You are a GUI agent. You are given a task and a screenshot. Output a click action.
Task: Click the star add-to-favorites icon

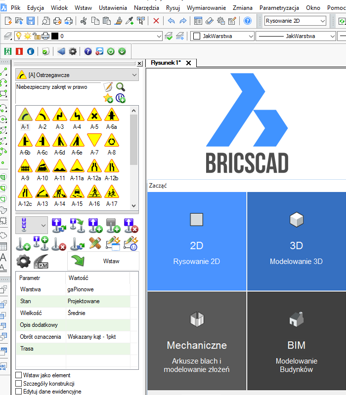coord(108,98)
